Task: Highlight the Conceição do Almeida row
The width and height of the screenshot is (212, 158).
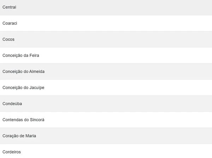Action: 106,71
